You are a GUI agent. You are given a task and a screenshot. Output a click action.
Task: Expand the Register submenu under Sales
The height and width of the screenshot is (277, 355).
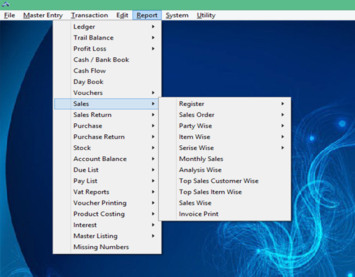pyautogui.click(x=225, y=104)
